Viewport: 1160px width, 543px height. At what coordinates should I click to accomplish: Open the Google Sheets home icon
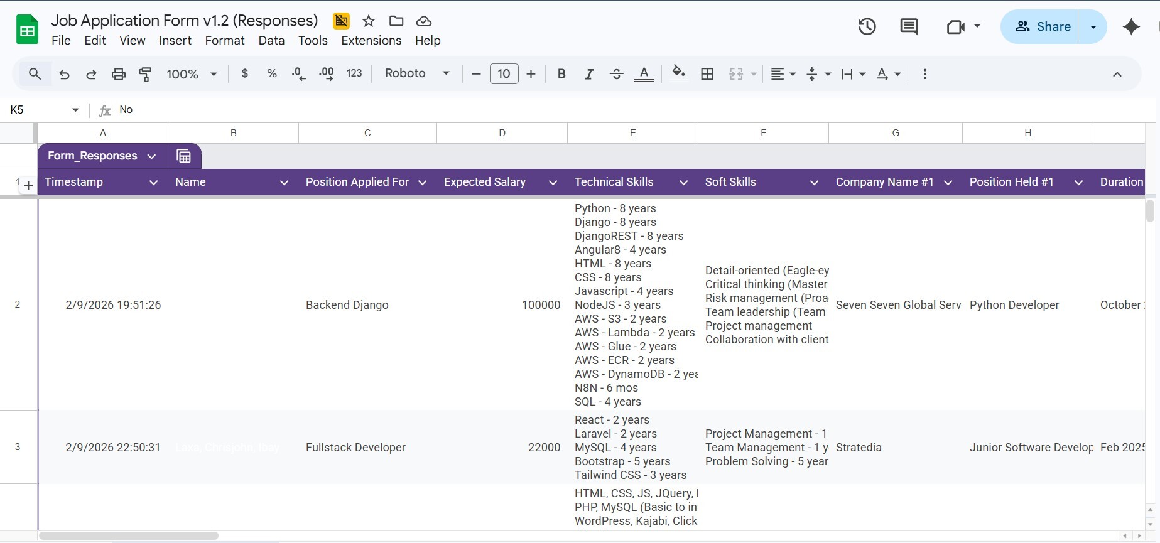27,30
